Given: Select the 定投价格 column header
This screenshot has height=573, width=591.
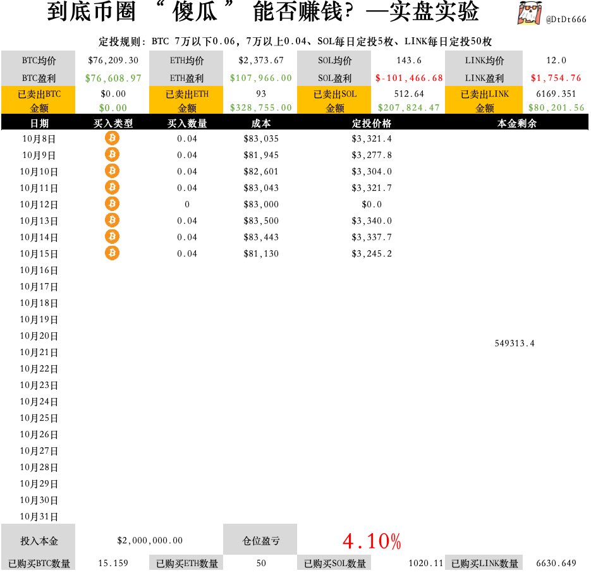Looking at the screenshot, I should (372, 123).
